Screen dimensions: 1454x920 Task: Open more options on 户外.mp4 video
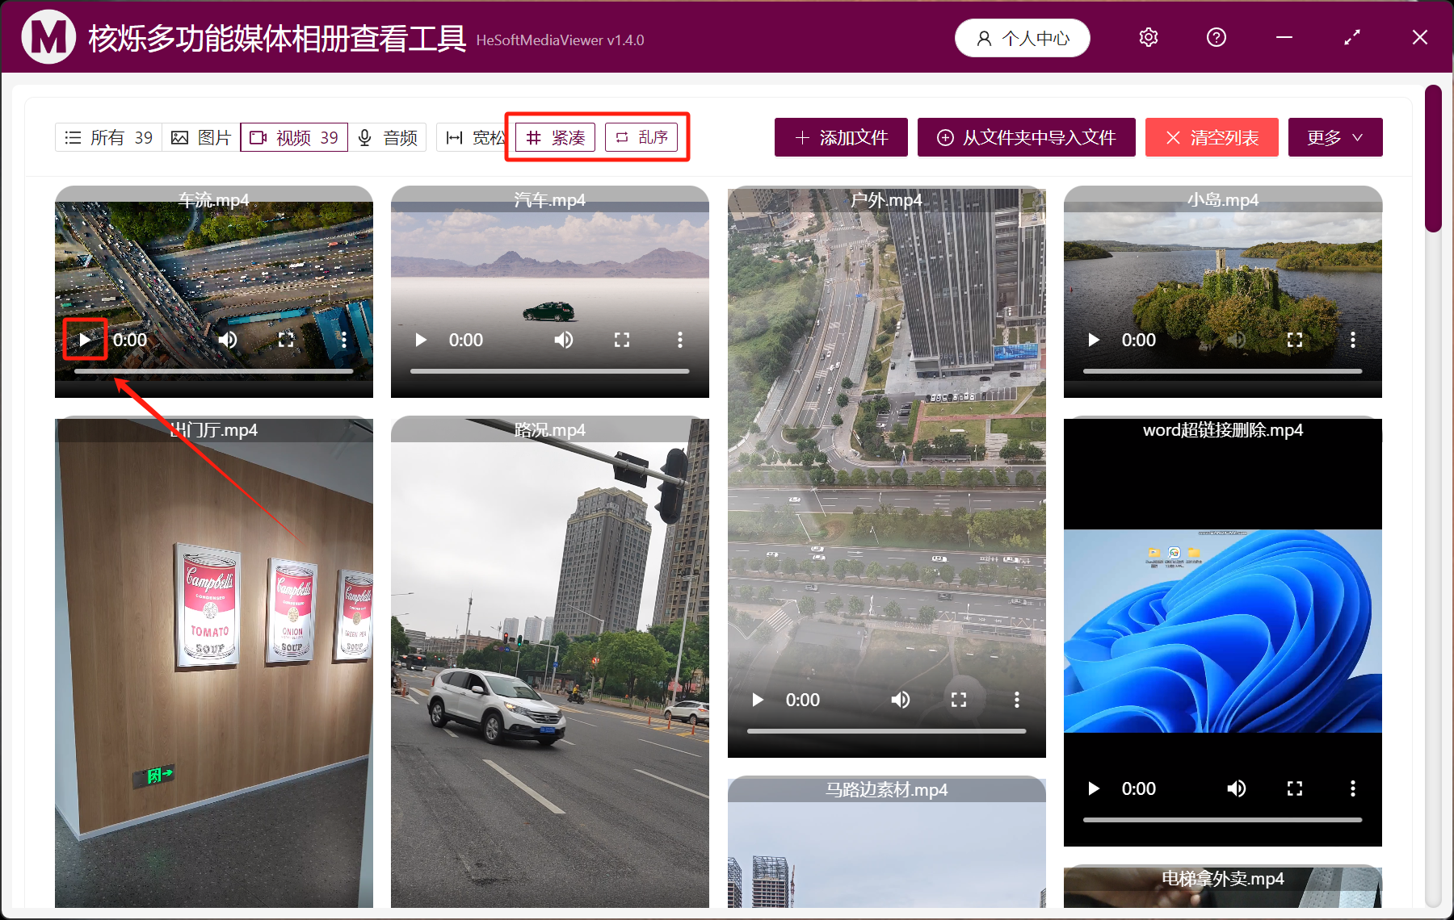tap(1015, 700)
